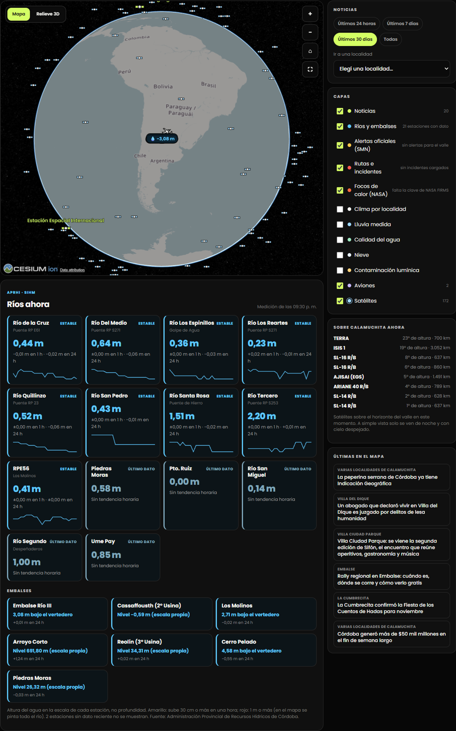Select Últimos 30 días news filter

(355, 39)
